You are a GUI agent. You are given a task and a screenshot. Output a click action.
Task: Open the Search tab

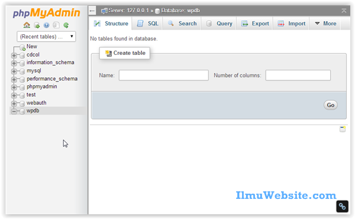[182, 24]
